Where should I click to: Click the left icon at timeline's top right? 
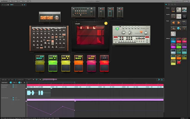159,80
